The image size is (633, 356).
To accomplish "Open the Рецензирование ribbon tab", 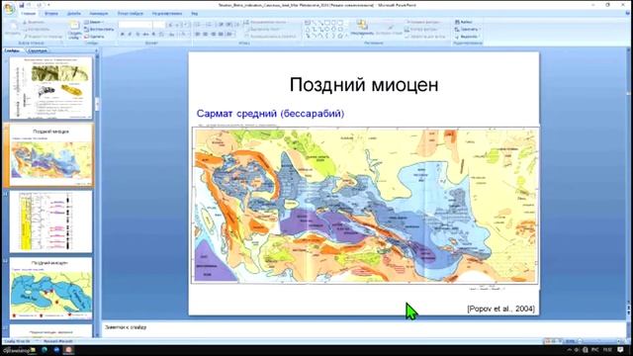I will (x=167, y=13).
